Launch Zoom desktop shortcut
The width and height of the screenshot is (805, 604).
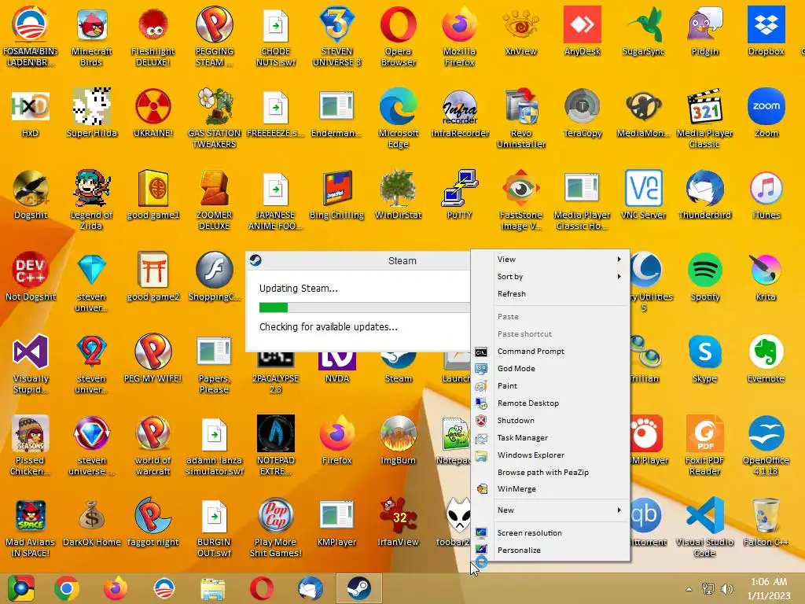[x=766, y=113]
